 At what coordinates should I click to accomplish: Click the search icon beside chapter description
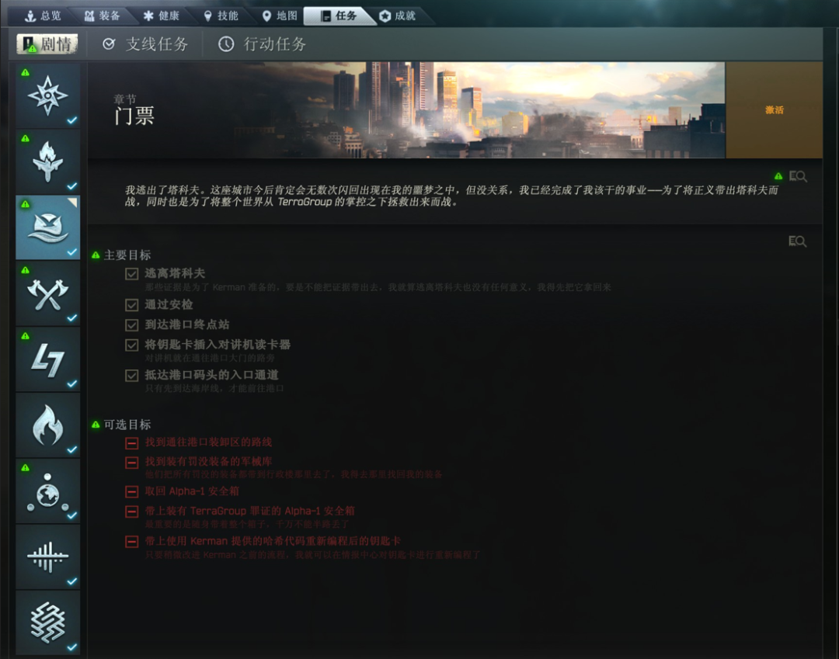coord(797,176)
